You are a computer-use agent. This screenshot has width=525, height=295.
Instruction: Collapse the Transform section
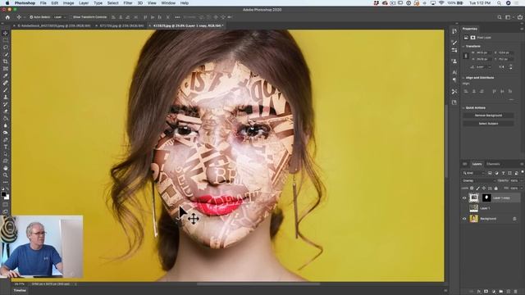pyautogui.click(x=463, y=46)
